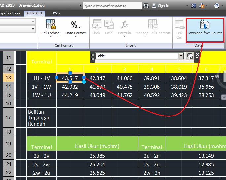226x180 pixels.
Task: Expand the Cell Locking dropdown arrow
Action: [51, 37]
